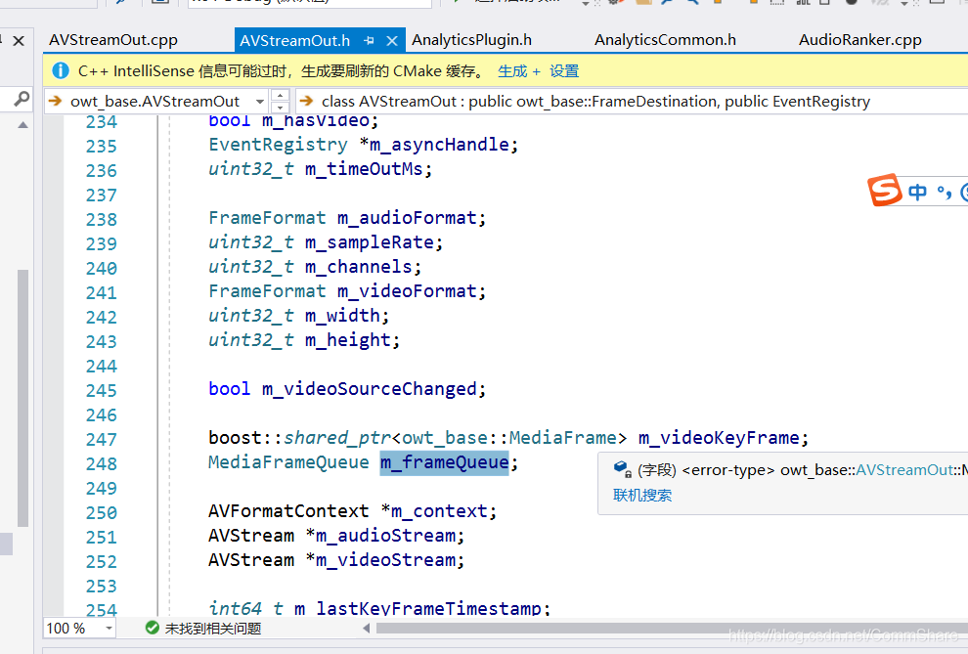The height and width of the screenshot is (654, 968).
Task: Click m_timeOutMs on line 236
Action: pyautogui.click(x=364, y=169)
